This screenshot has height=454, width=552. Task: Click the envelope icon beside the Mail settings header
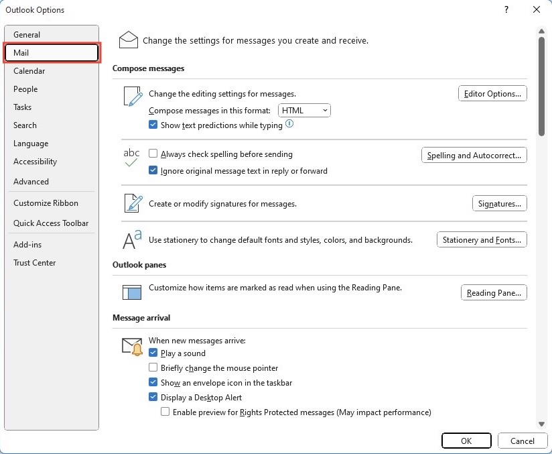click(x=129, y=40)
